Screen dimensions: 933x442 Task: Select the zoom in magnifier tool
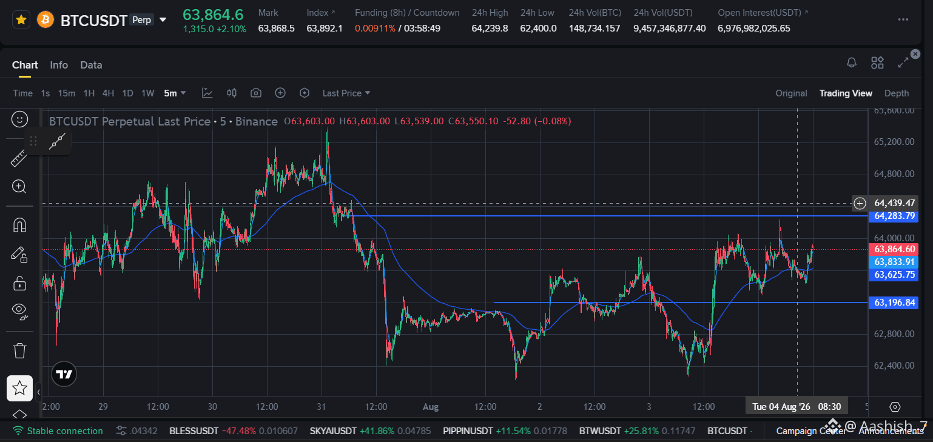pyautogui.click(x=19, y=187)
